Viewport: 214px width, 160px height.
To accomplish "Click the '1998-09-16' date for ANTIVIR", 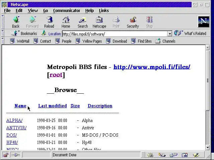I will tap(46, 128).
